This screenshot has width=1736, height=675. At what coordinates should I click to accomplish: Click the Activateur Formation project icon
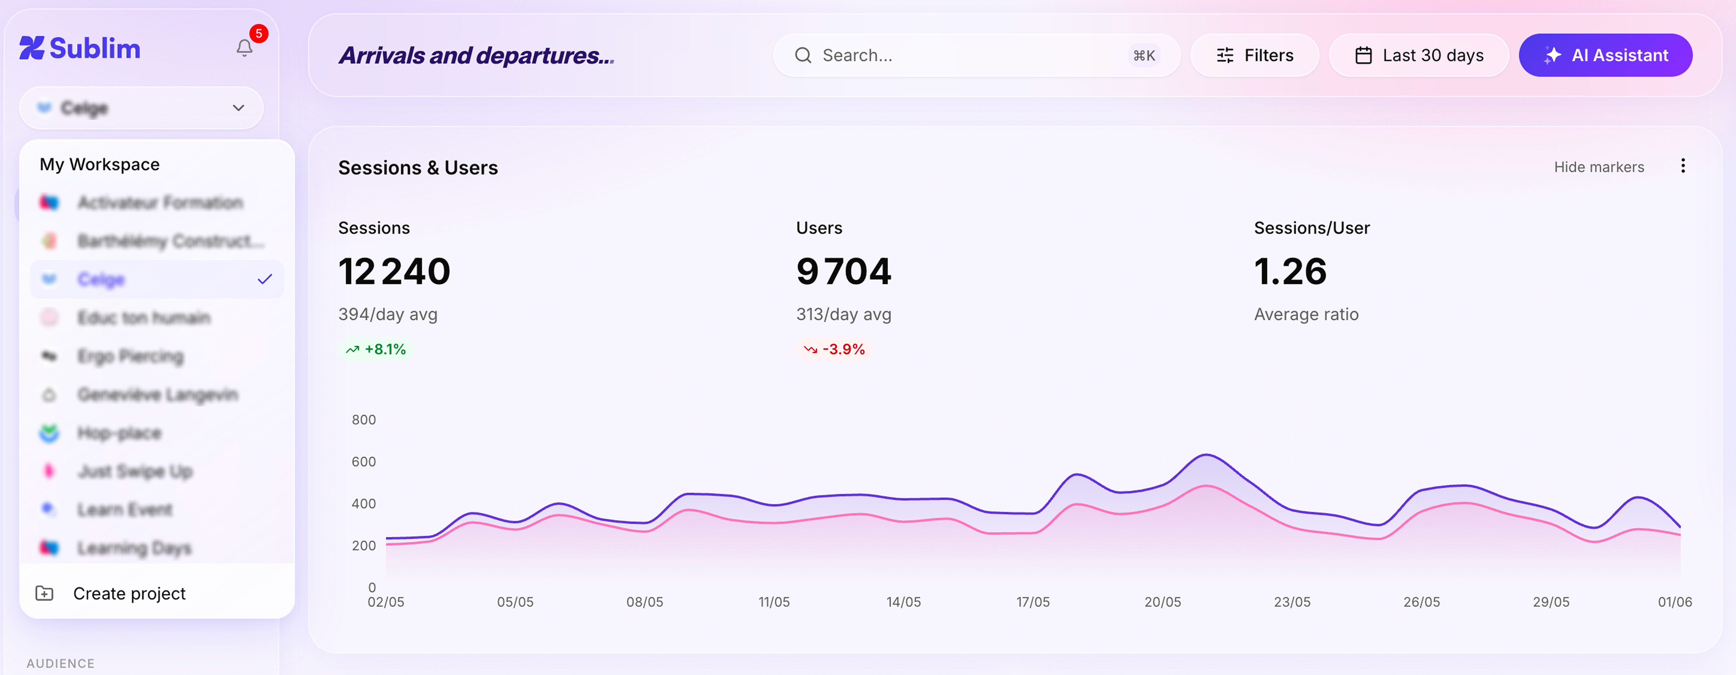(49, 202)
